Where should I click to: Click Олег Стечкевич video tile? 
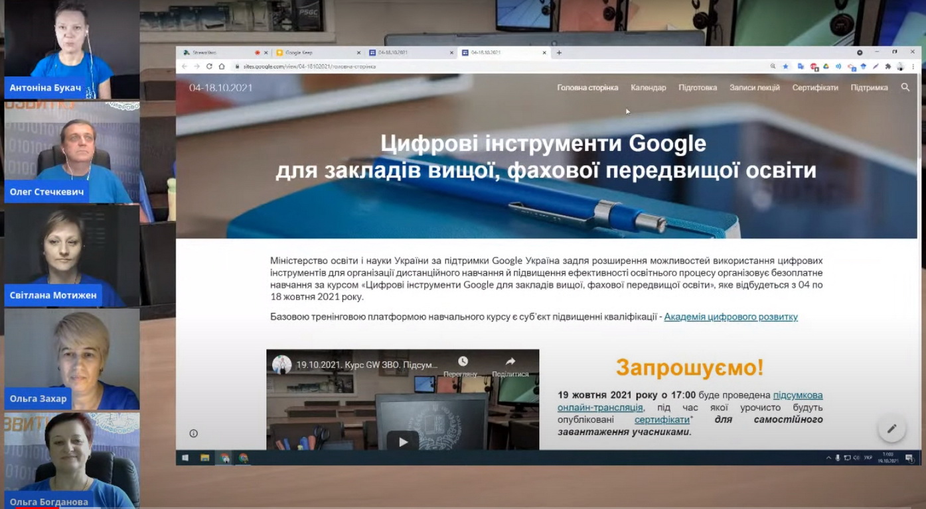click(x=72, y=152)
